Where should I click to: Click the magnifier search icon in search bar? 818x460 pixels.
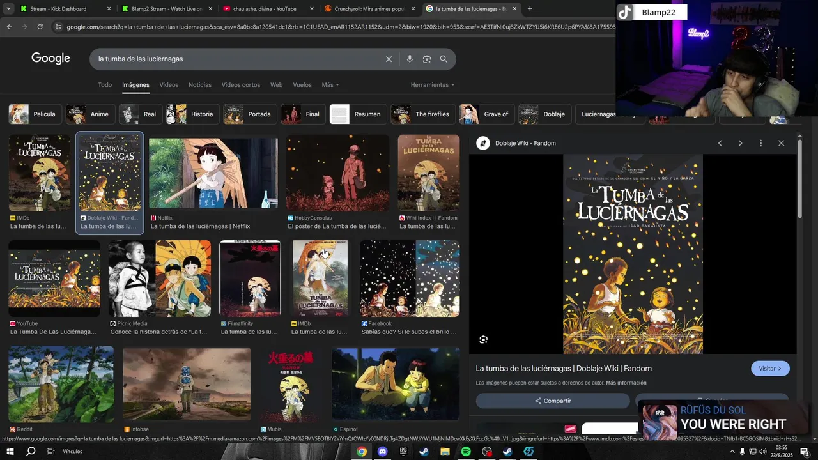click(x=444, y=59)
